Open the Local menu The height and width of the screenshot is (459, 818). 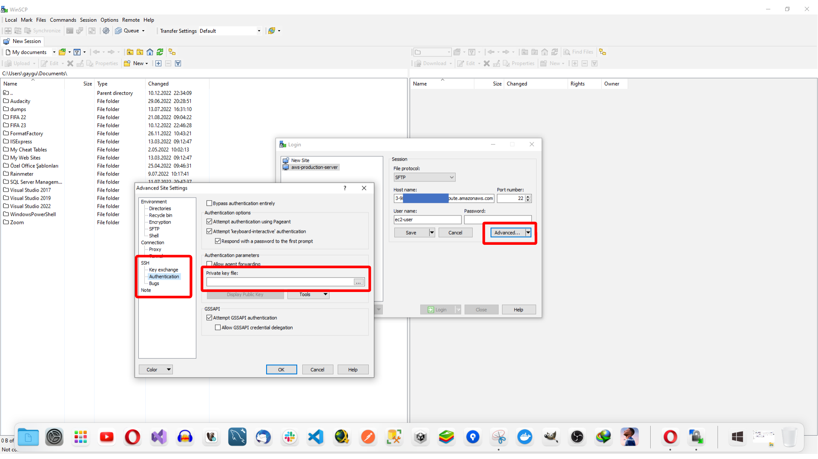click(11, 20)
